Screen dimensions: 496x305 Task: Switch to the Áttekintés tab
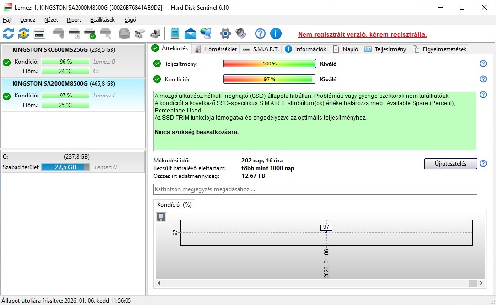tap(170, 48)
